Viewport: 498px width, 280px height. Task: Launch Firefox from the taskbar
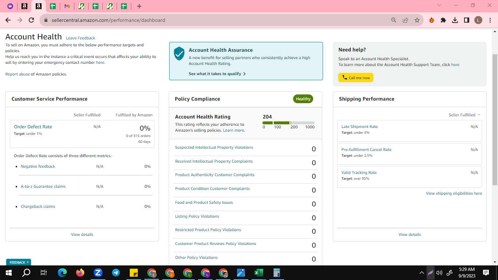click(80, 273)
